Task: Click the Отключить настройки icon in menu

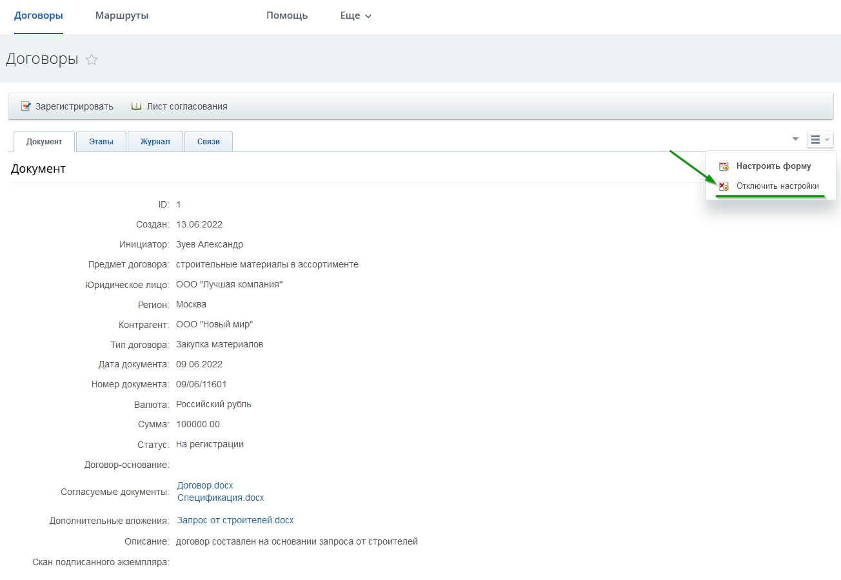Action: (724, 186)
